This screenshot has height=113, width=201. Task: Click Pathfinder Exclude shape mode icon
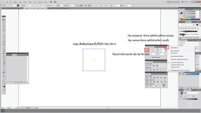coord(157,66)
